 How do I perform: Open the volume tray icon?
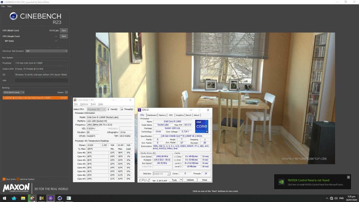(x=336, y=198)
